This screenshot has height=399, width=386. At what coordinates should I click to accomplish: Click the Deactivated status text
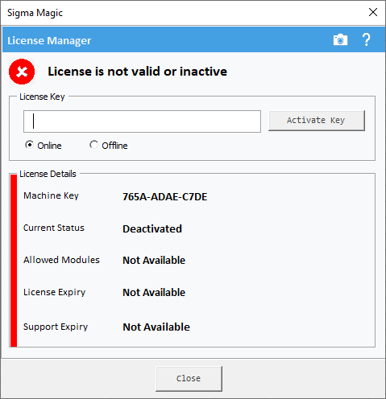pos(152,228)
